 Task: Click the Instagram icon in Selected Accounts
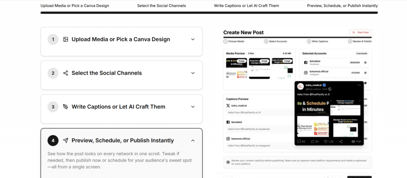tap(306, 73)
